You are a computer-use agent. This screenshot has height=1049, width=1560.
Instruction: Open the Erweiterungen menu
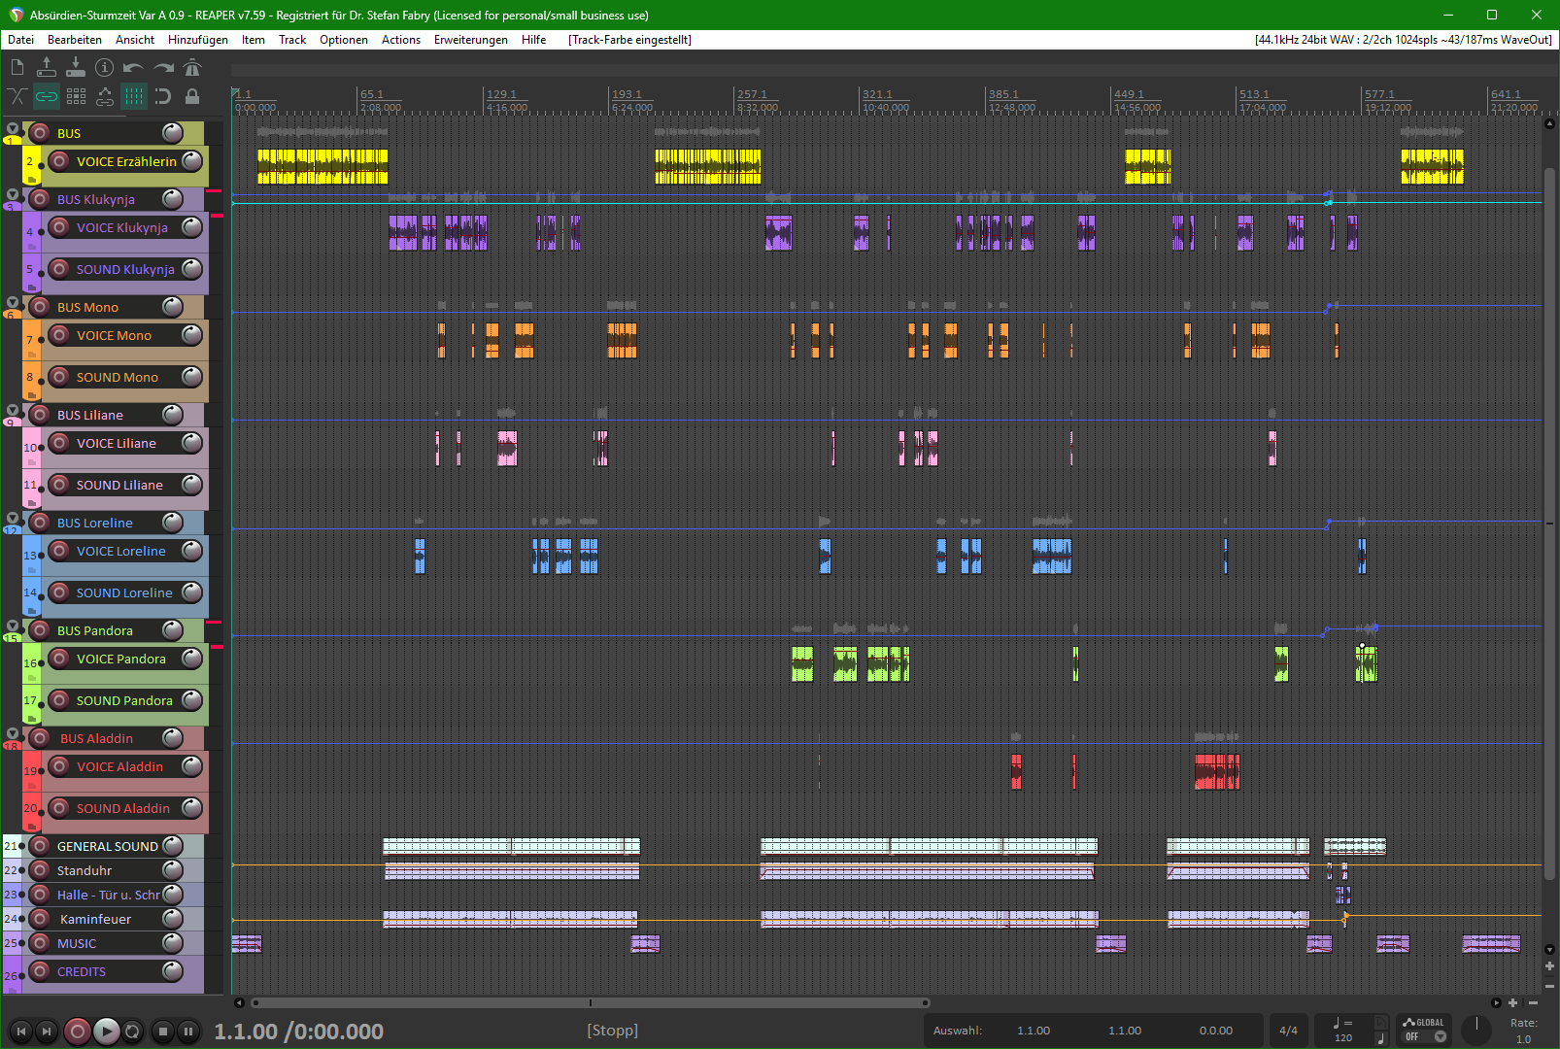pos(470,40)
